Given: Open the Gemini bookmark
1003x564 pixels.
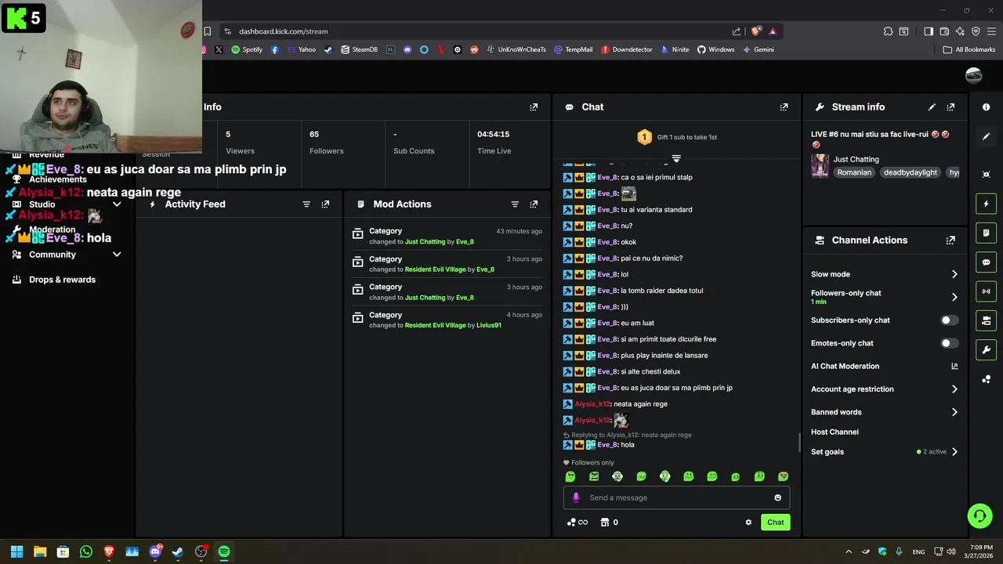Looking at the screenshot, I should tap(759, 49).
